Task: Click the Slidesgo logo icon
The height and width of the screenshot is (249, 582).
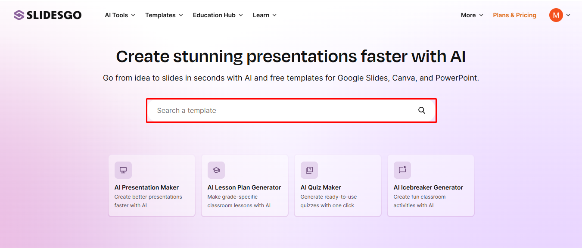Action: tap(19, 15)
